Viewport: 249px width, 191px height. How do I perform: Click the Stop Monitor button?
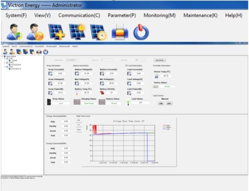pos(160,60)
